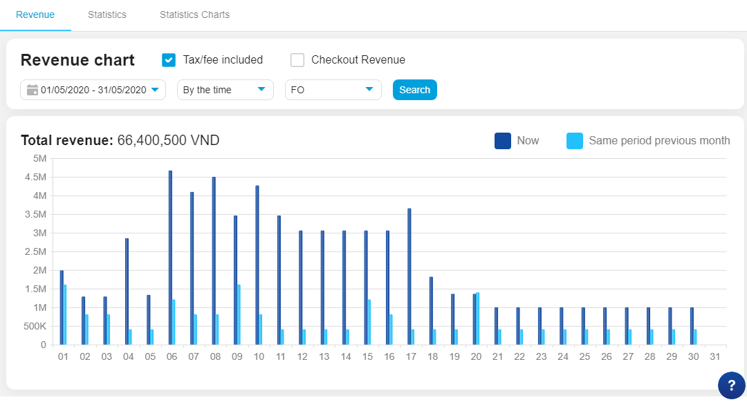Toggle the Now series legend label
The width and height of the screenshot is (747, 402).
(528, 141)
